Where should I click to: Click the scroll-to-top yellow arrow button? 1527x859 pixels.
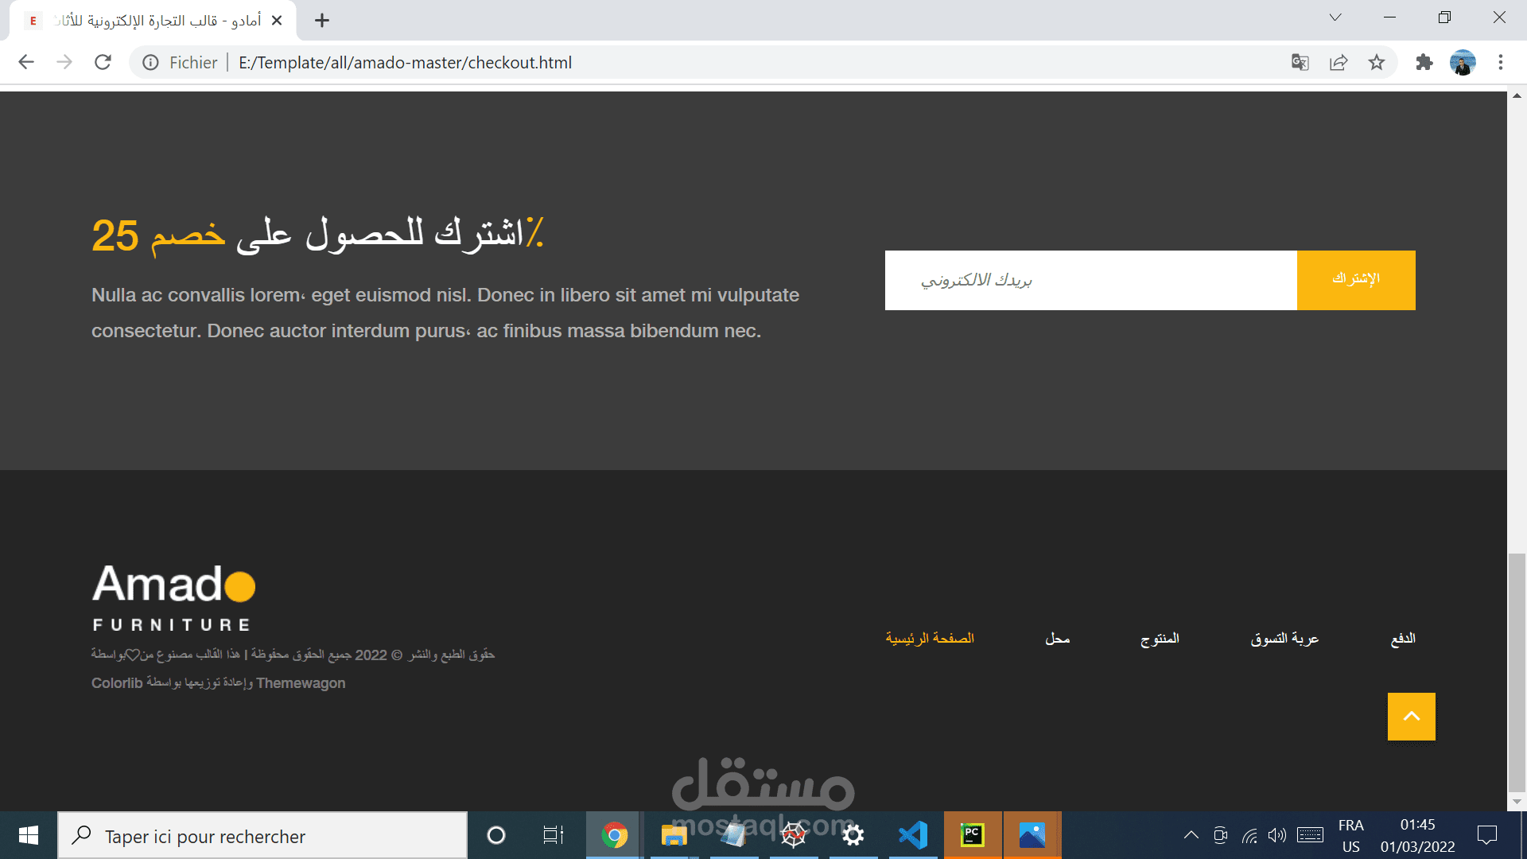[1411, 716]
